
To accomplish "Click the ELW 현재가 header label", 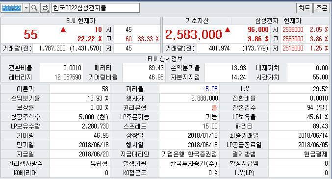I will tap(81, 21).
